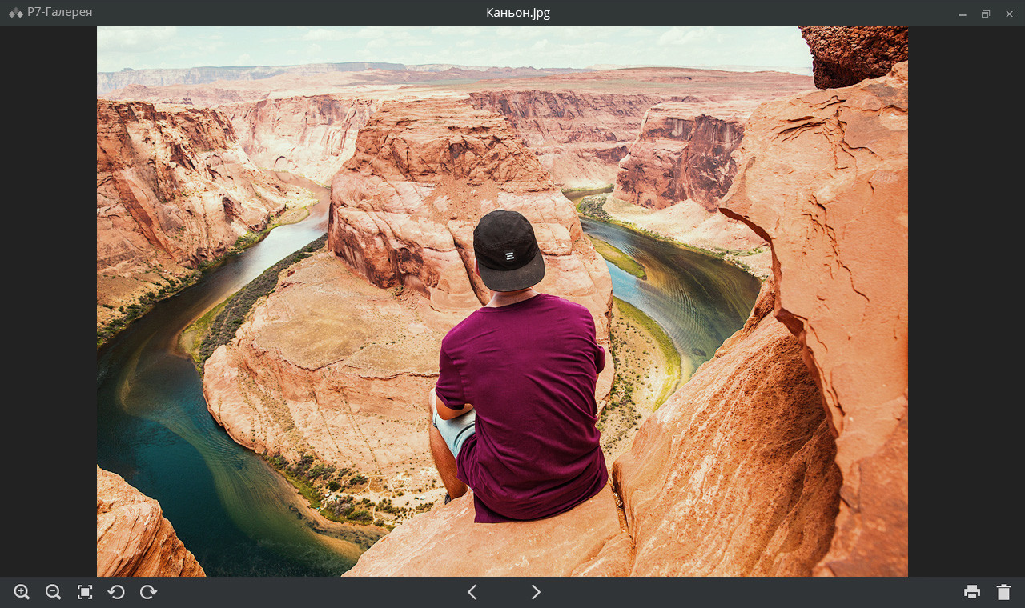Click the dark empty area right of photo

point(966,304)
